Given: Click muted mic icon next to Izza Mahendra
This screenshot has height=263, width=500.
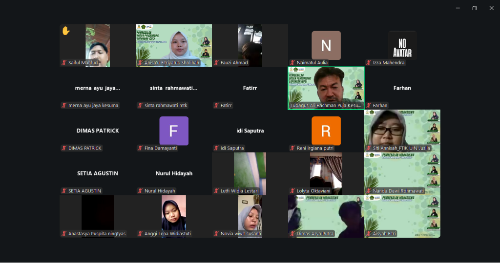Looking at the screenshot, I should (369, 63).
